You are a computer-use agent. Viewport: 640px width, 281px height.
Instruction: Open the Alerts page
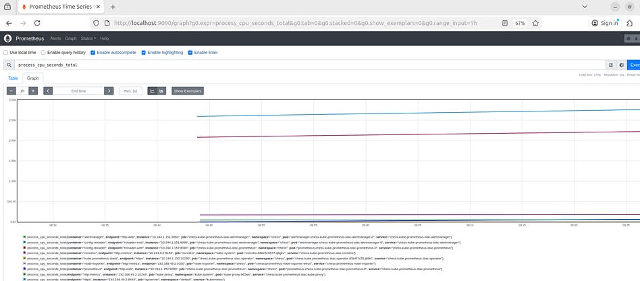[x=55, y=39]
